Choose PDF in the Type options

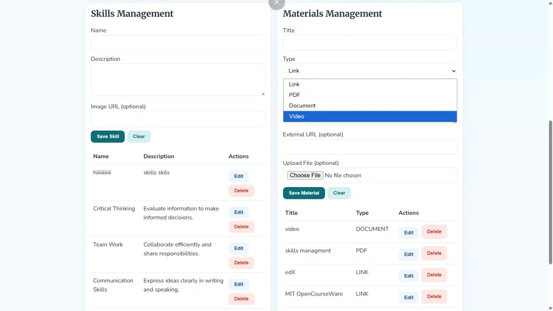click(369, 95)
